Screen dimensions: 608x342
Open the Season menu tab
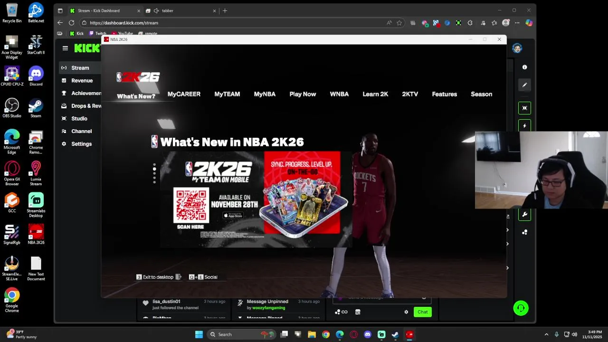pyautogui.click(x=481, y=94)
